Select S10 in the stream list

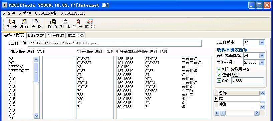[x=12, y=79]
